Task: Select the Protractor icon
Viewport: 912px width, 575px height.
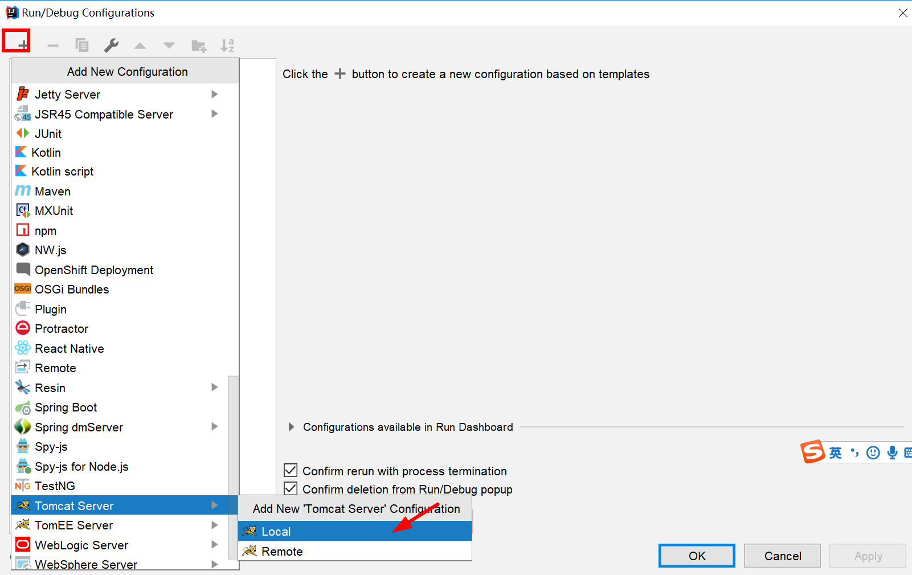Action: point(23,328)
